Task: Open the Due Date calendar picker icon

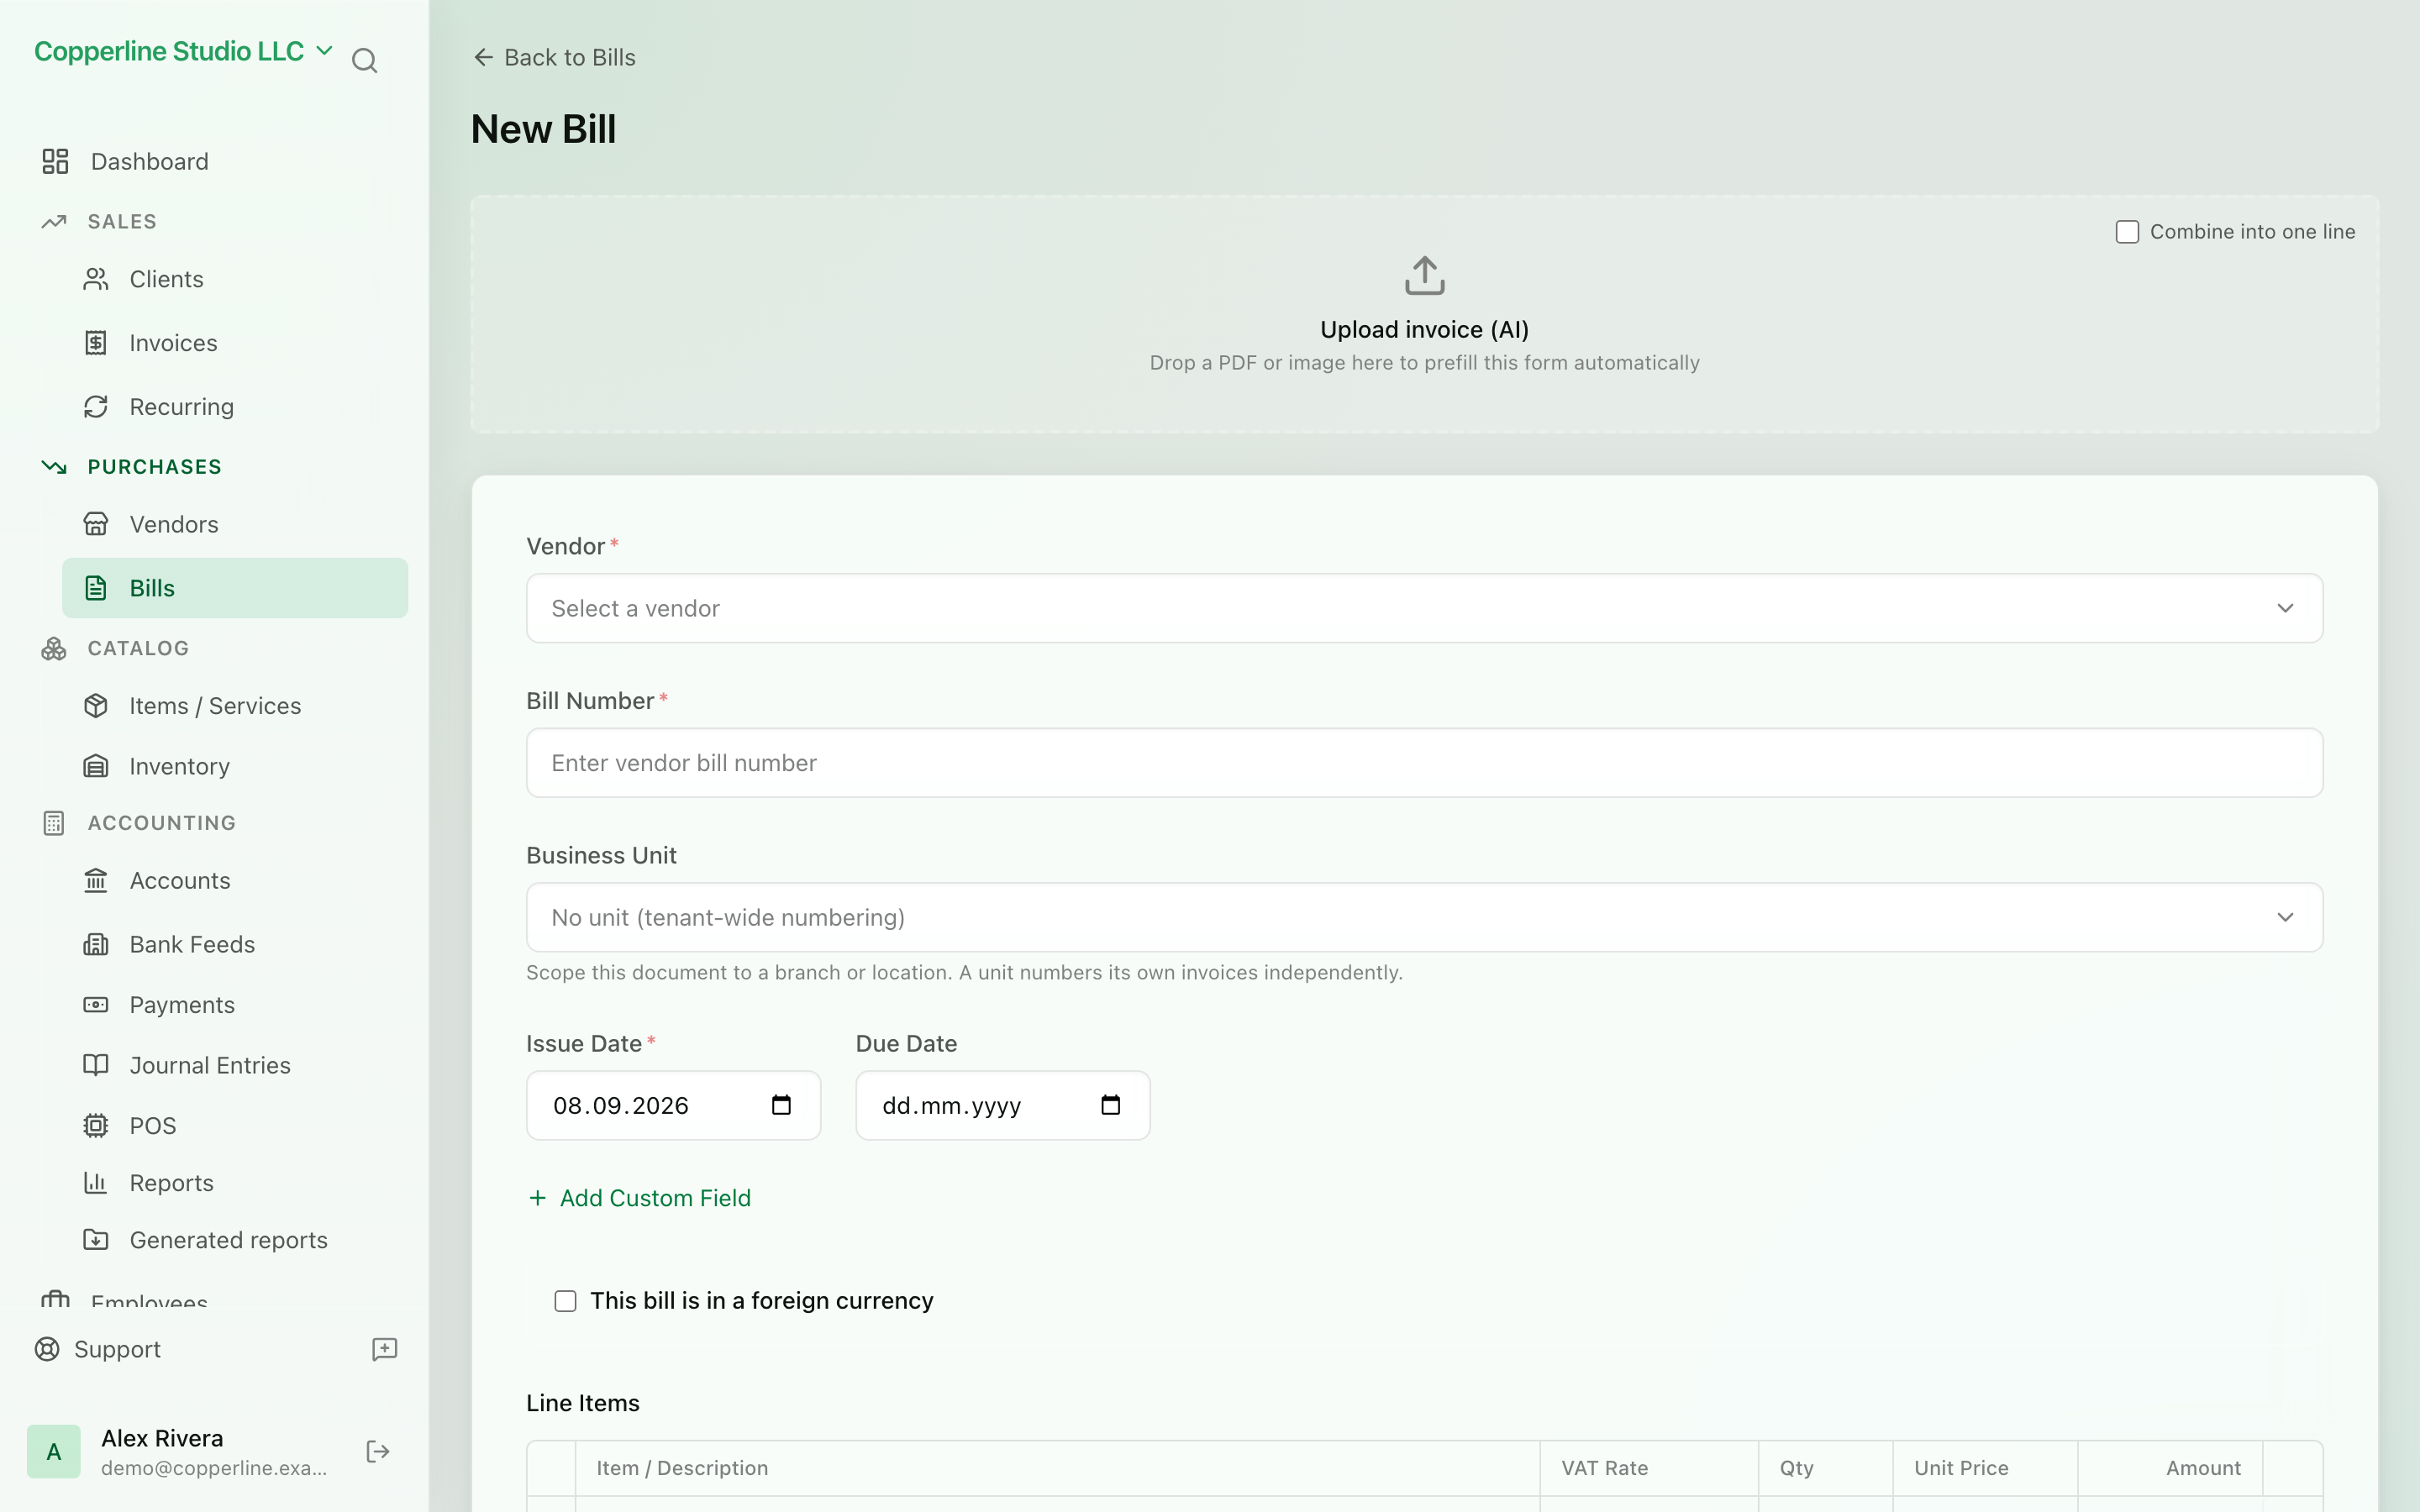Action: click(x=1110, y=1105)
